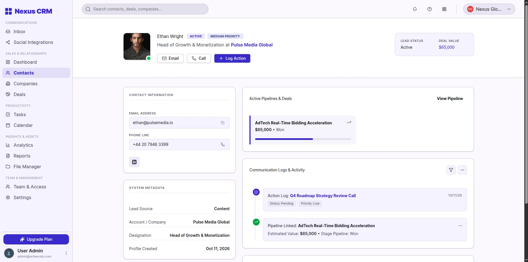Click the Status: Pending tag

click(x=282, y=203)
